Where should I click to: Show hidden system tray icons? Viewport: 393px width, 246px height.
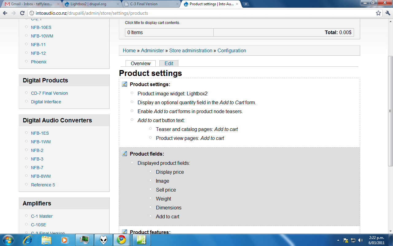click(x=338, y=240)
